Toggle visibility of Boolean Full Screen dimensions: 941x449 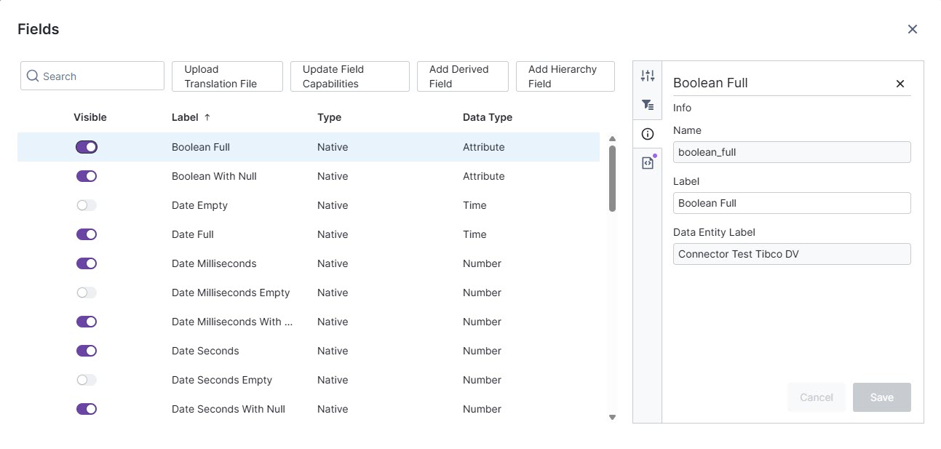pos(87,147)
